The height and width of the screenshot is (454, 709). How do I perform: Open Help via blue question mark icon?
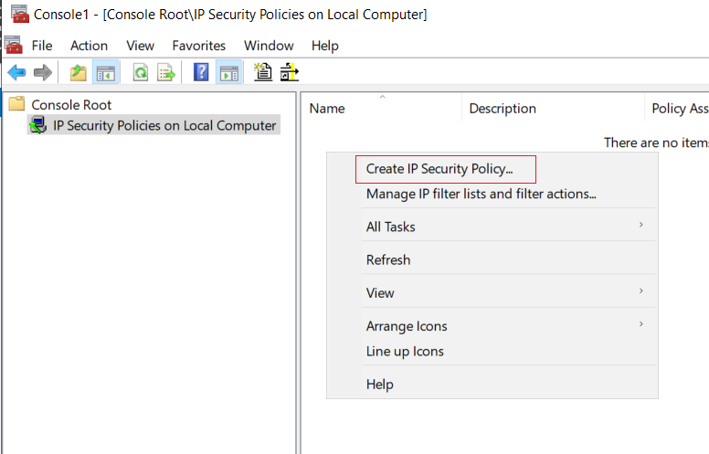click(x=201, y=72)
